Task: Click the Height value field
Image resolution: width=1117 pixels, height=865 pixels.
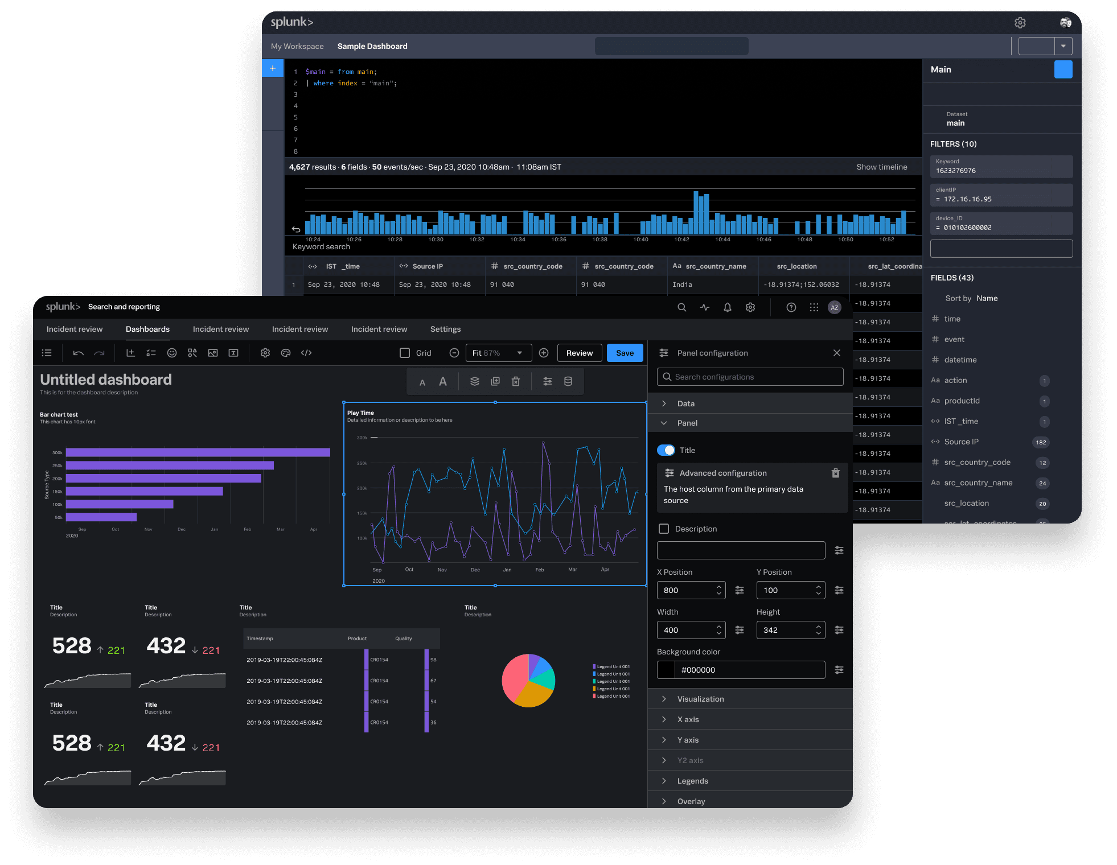Action: [791, 630]
